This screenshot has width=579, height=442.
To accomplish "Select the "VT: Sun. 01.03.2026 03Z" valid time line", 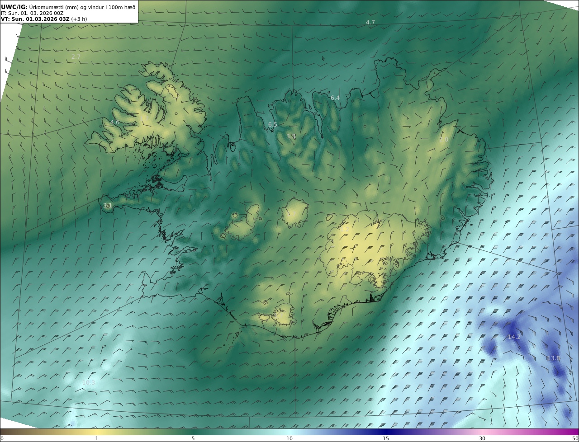I will point(35,19).
